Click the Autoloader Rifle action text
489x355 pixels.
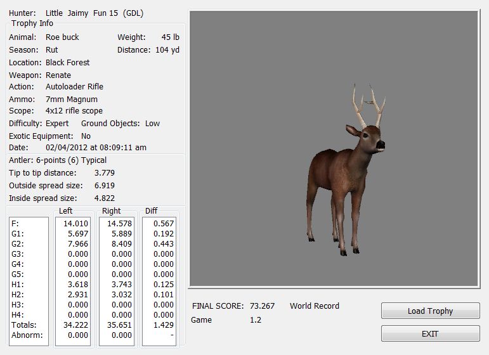click(x=74, y=87)
